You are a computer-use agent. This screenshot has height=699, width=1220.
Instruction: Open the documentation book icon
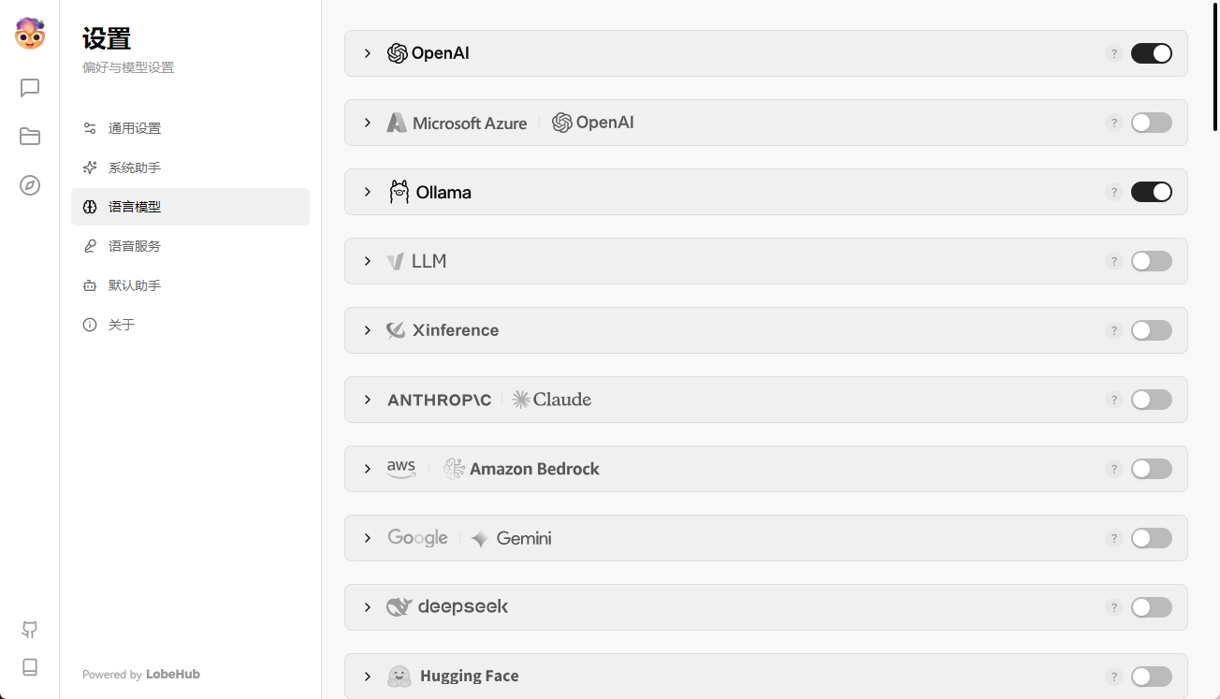click(30, 667)
